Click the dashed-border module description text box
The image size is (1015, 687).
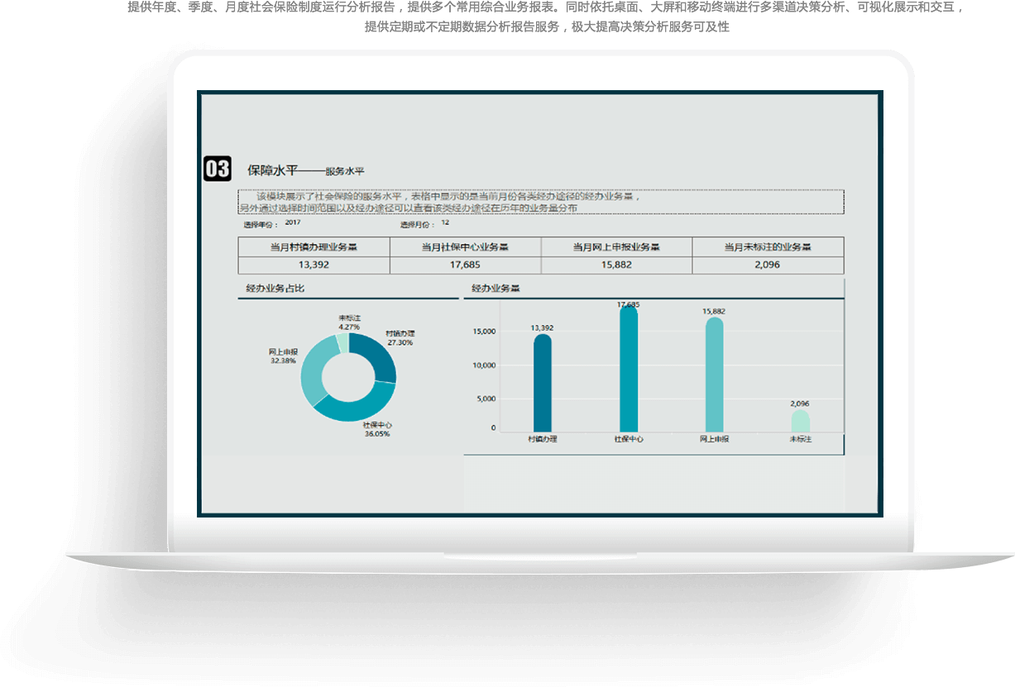coord(540,202)
